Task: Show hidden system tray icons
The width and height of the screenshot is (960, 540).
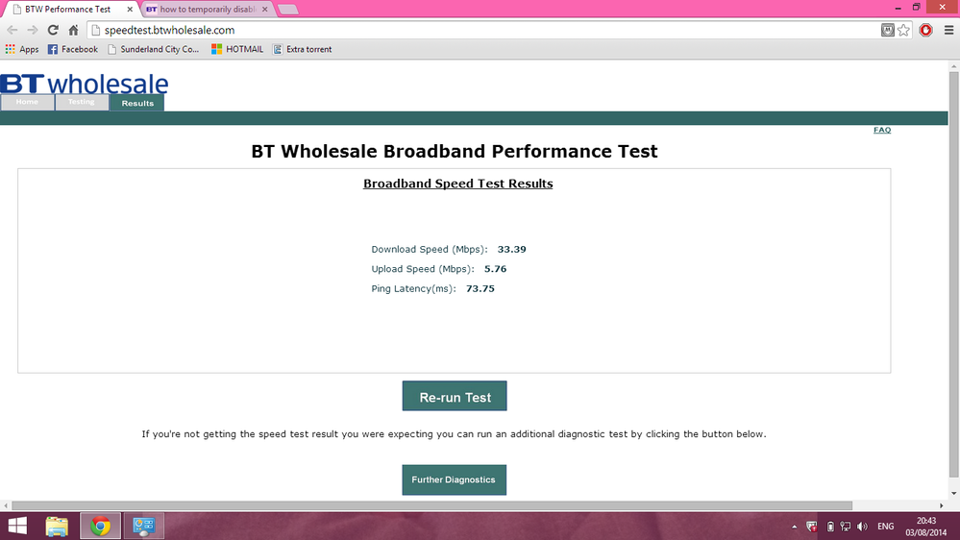Action: [x=794, y=527]
